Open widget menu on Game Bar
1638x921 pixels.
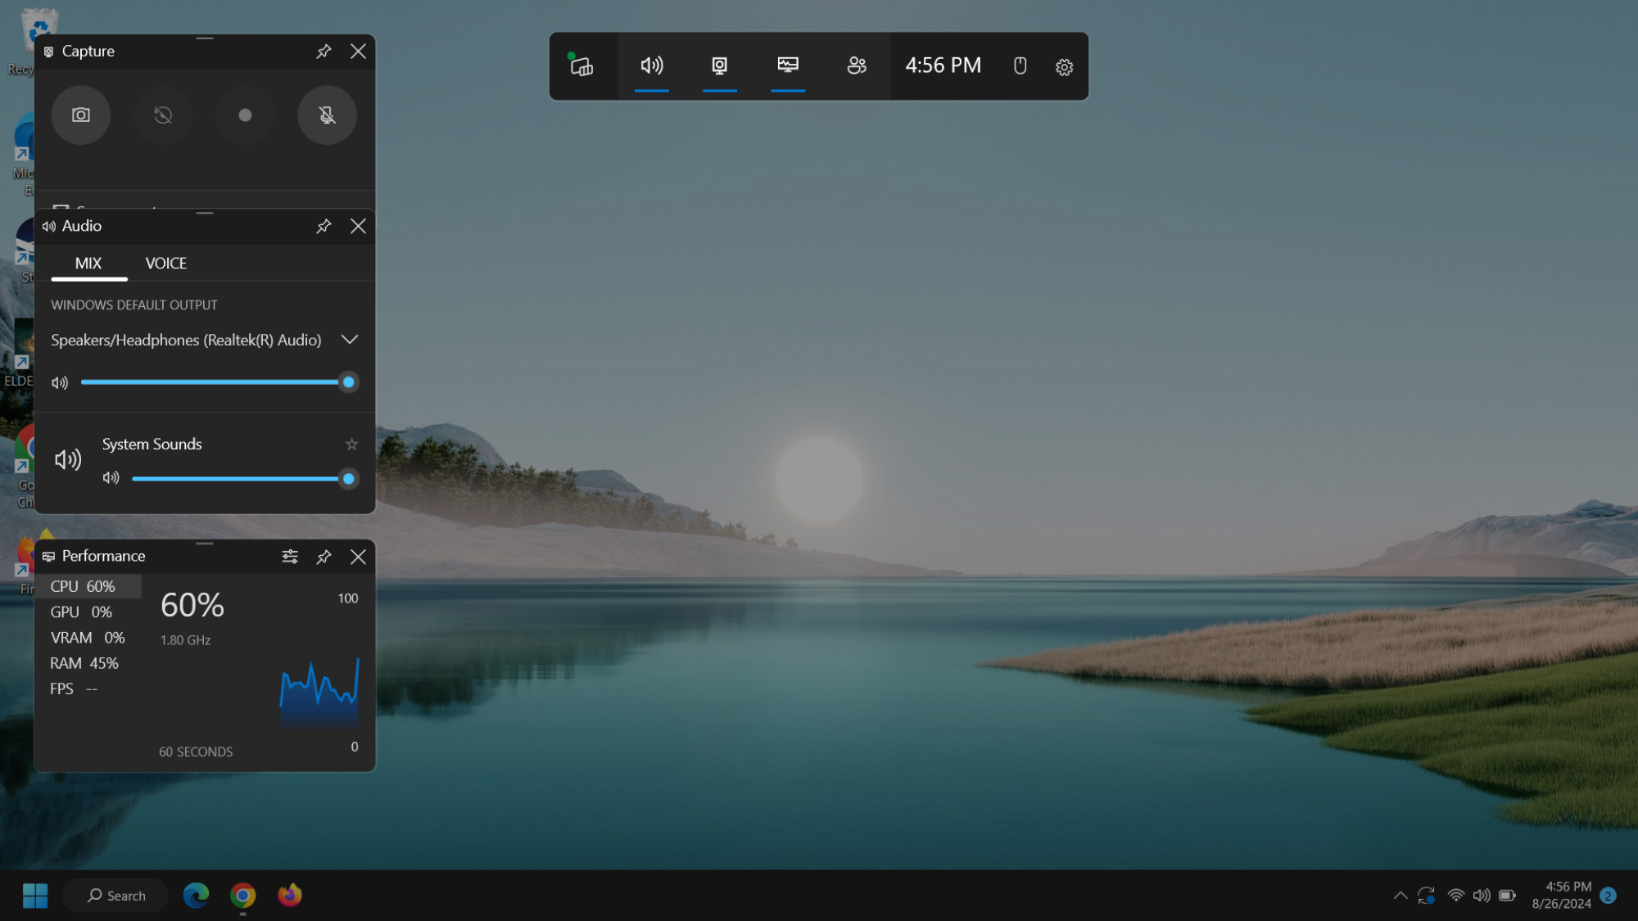point(581,66)
